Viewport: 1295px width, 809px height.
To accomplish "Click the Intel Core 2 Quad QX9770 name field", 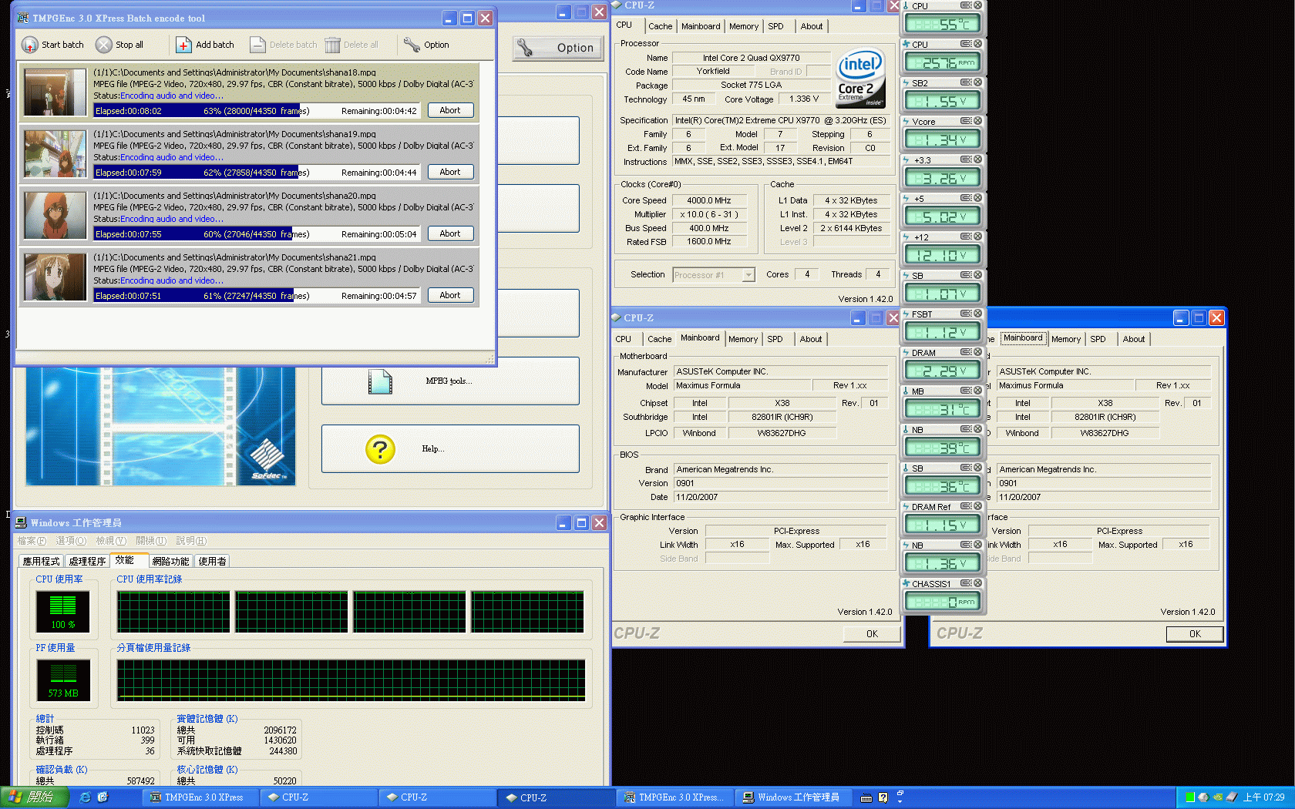I will pyautogui.click(x=751, y=58).
